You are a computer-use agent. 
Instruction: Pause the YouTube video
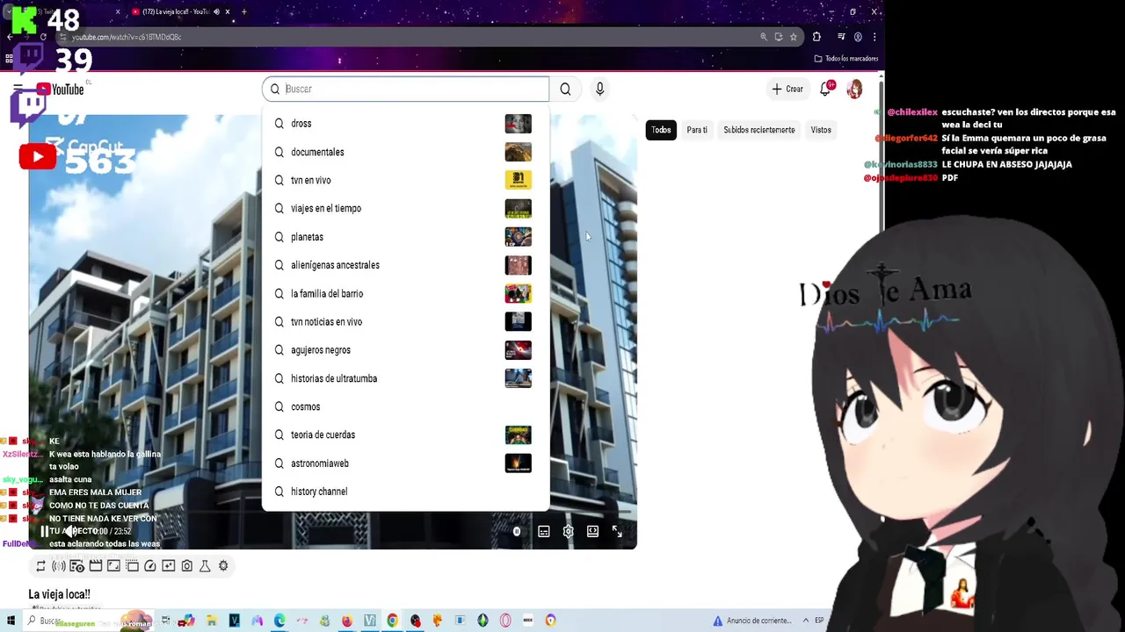click(45, 531)
